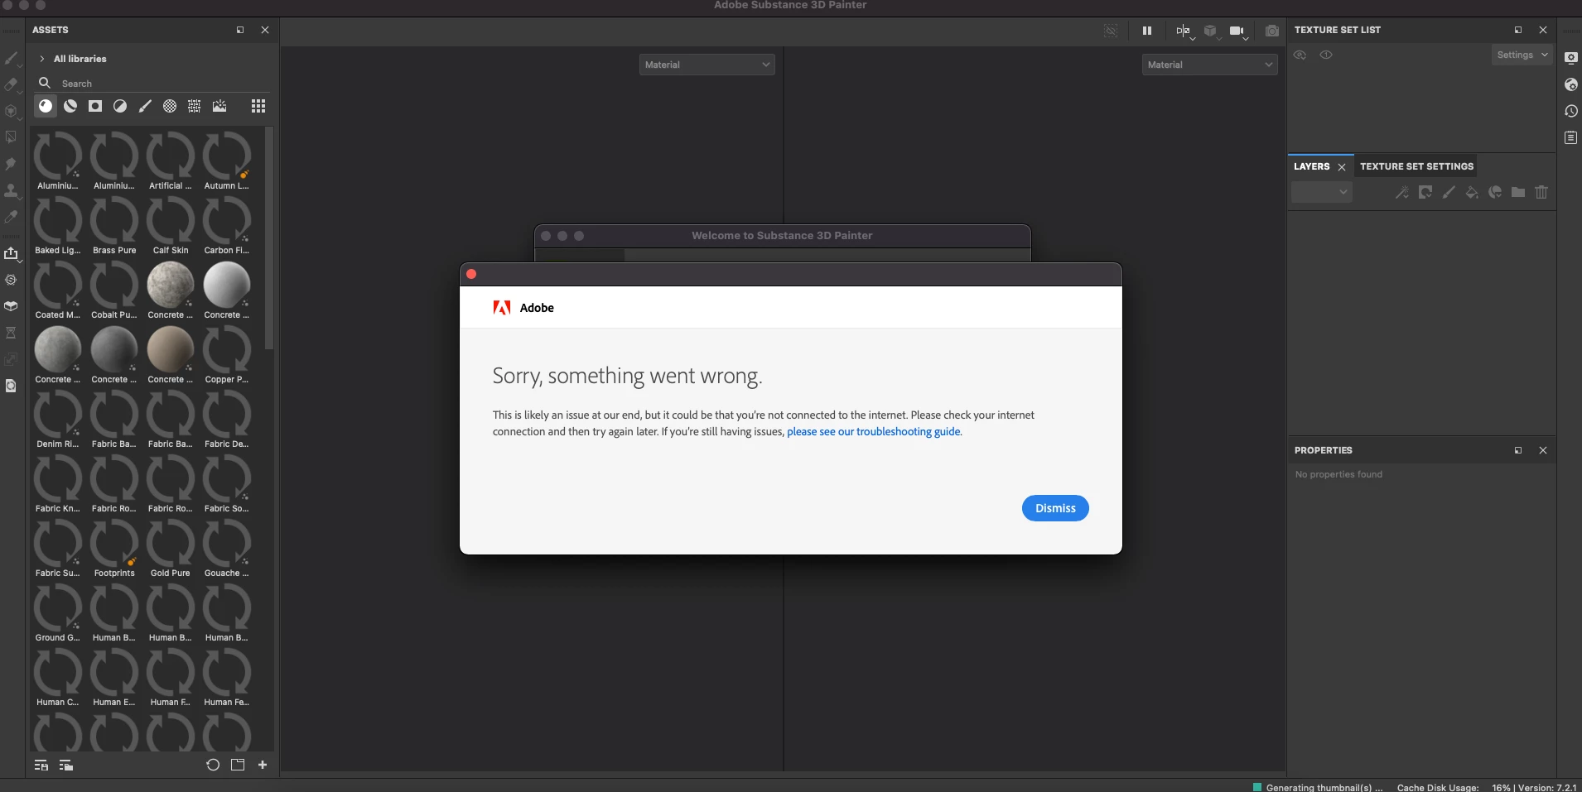Image resolution: width=1582 pixels, height=792 pixels.
Task: Open History dock icon
Action: coord(1571,111)
